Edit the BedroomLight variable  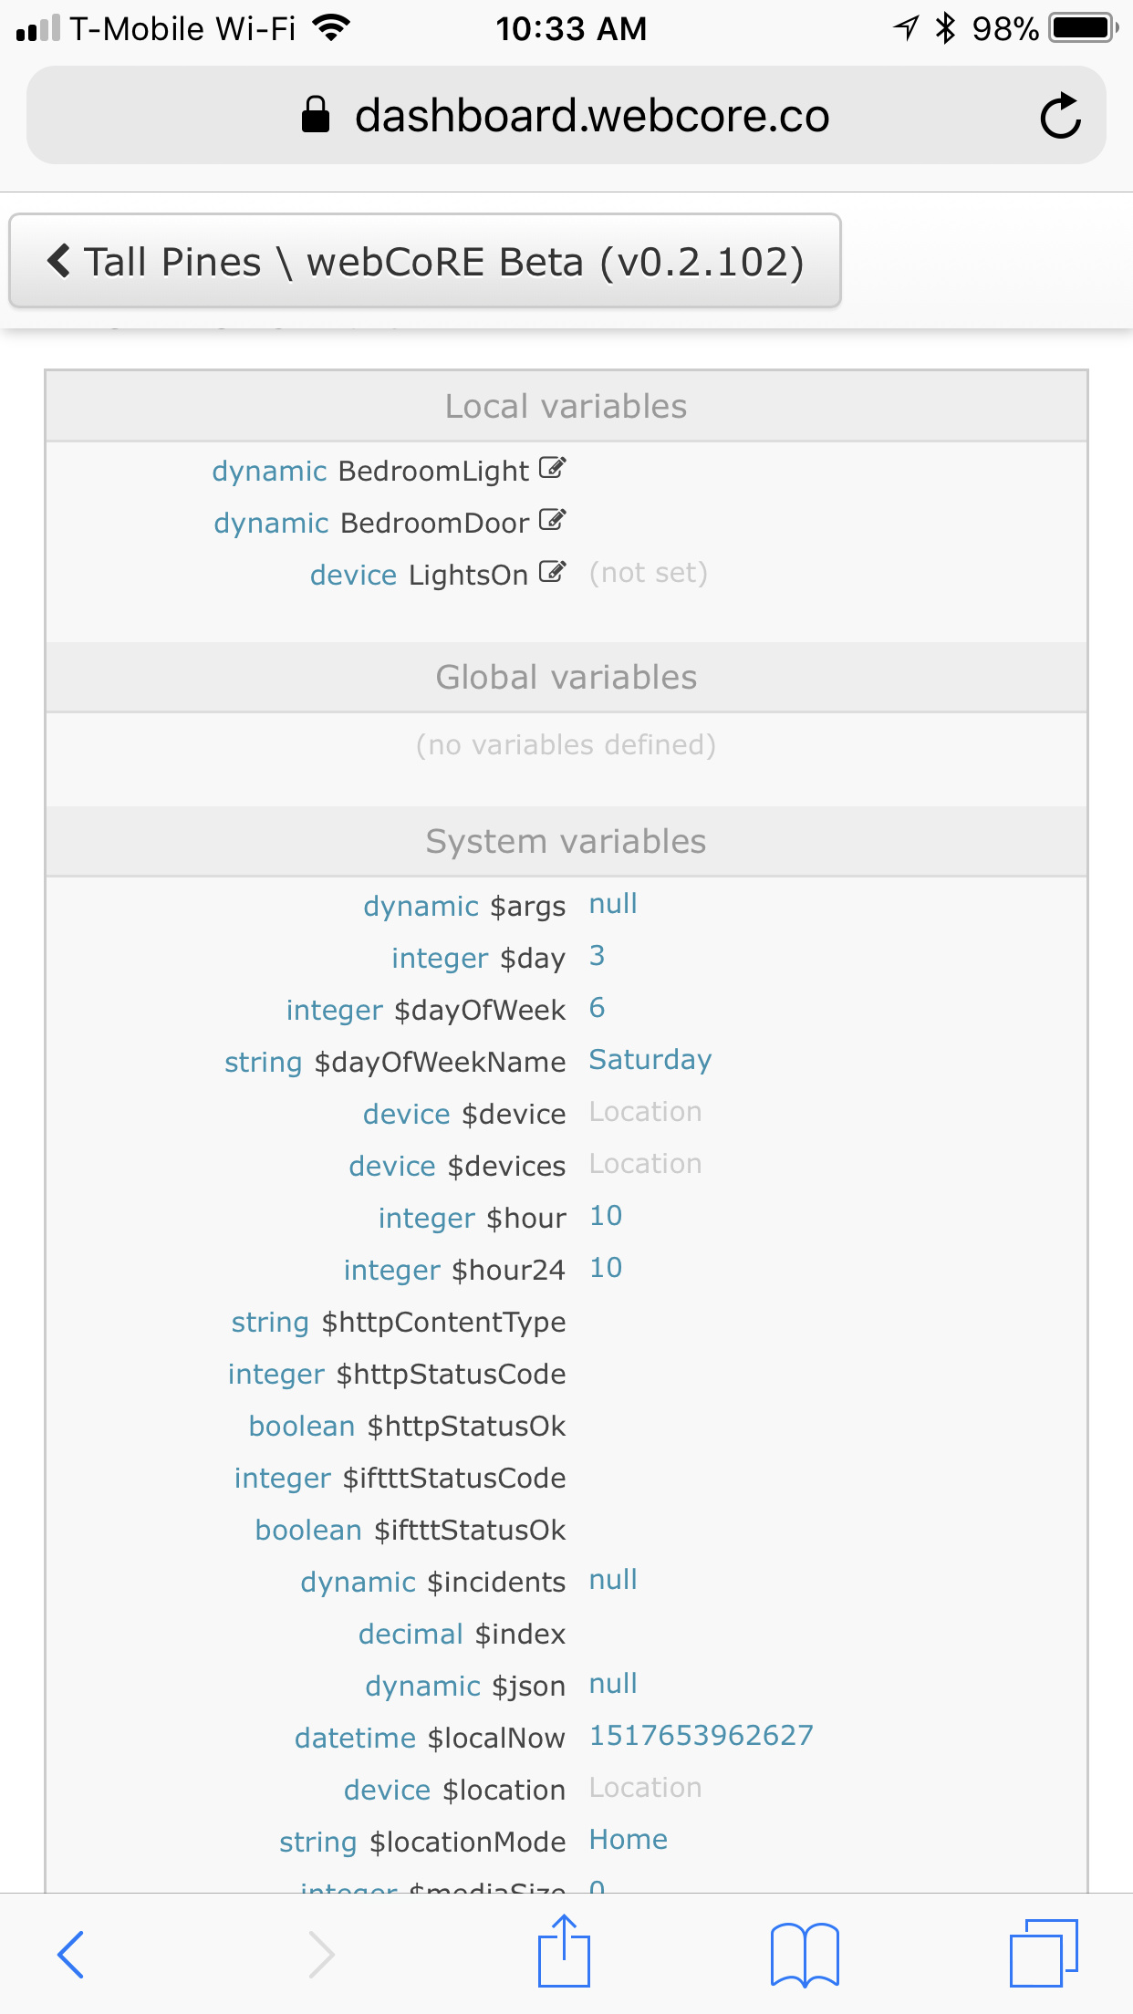click(552, 469)
